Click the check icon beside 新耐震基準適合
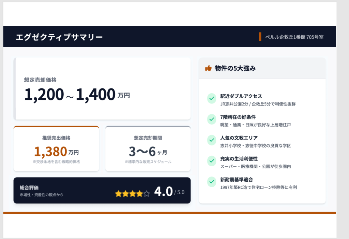This screenshot has height=239, width=349. (x=212, y=182)
